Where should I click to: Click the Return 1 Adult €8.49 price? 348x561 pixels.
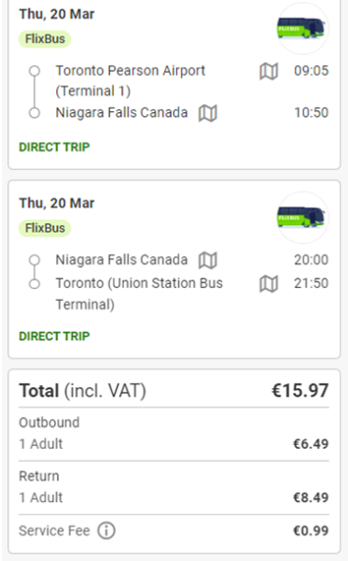(x=311, y=497)
